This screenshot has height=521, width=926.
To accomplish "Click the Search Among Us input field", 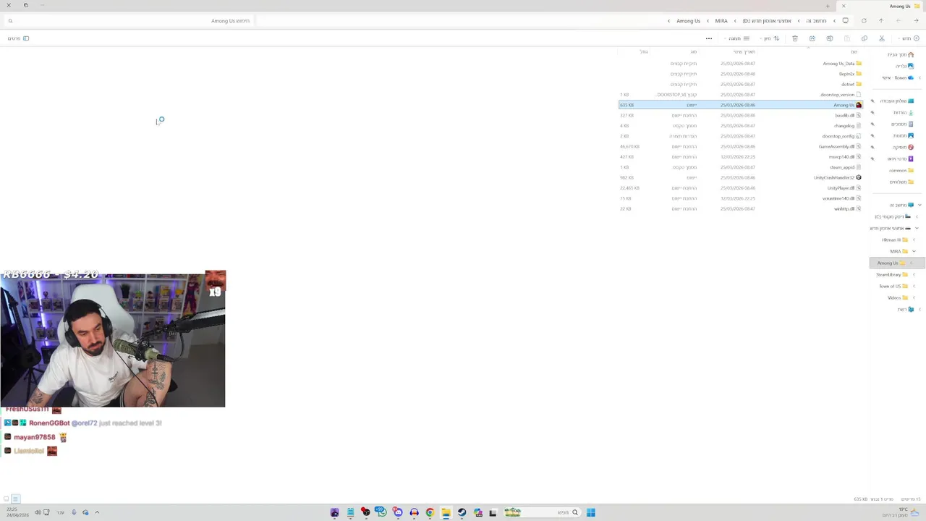I will [130, 21].
